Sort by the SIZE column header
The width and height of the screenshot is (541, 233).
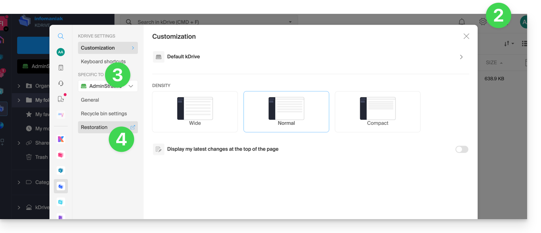pyautogui.click(x=494, y=63)
